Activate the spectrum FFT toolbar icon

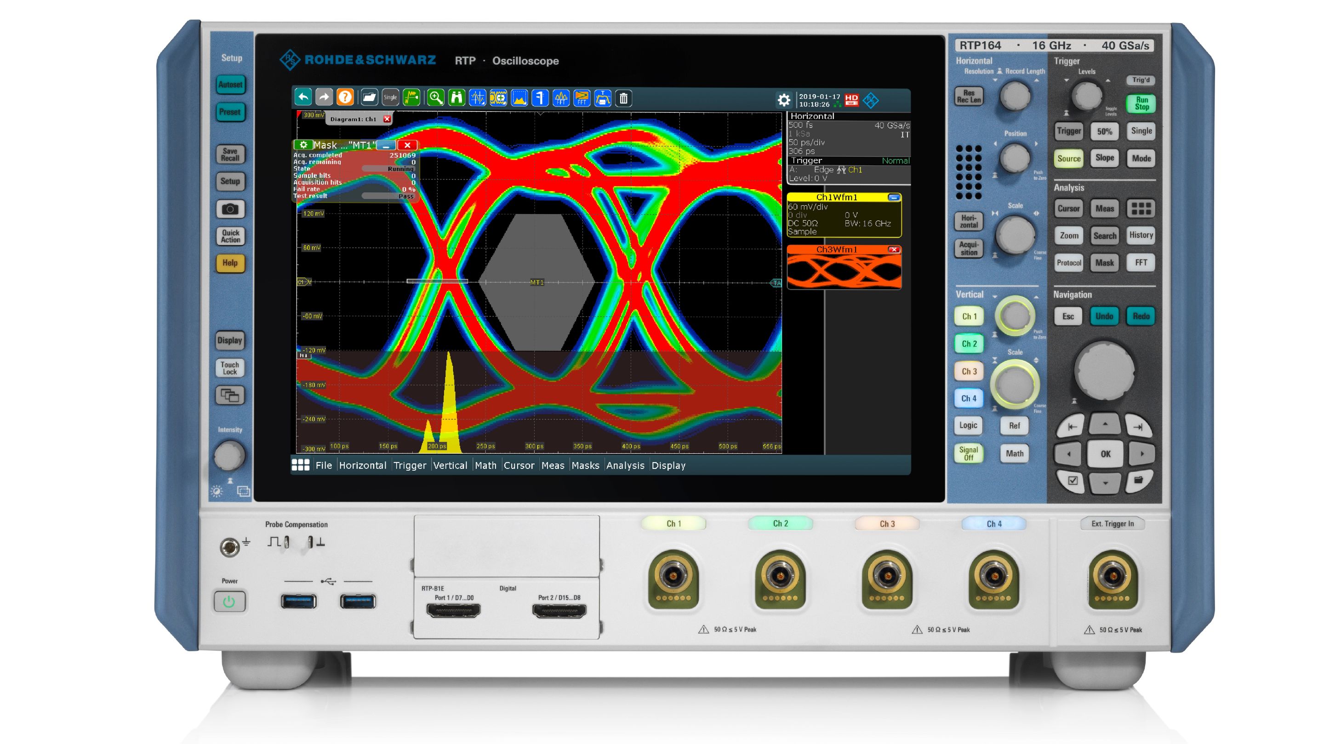(x=561, y=97)
